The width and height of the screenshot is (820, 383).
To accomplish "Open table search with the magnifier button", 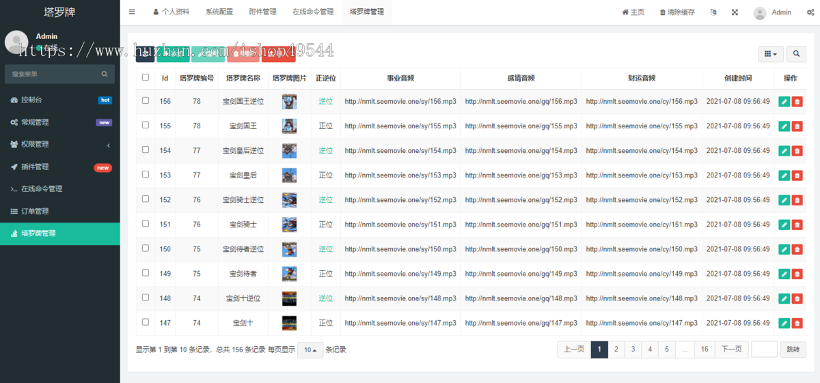I will point(796,54).
